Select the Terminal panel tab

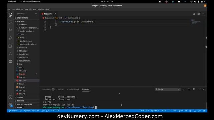(x=86, y=89)
